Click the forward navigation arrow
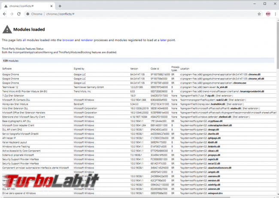This screenshot has width=279, height=198. coord(12,14)
